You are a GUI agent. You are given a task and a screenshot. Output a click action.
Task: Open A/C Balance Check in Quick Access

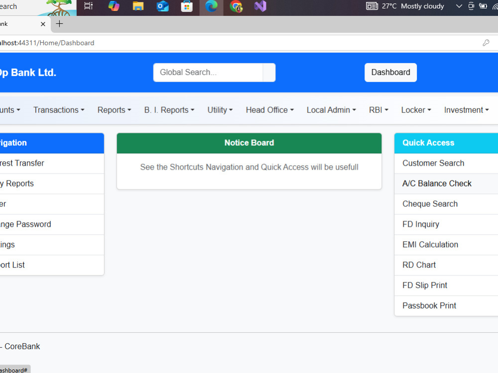click(446, 184)
